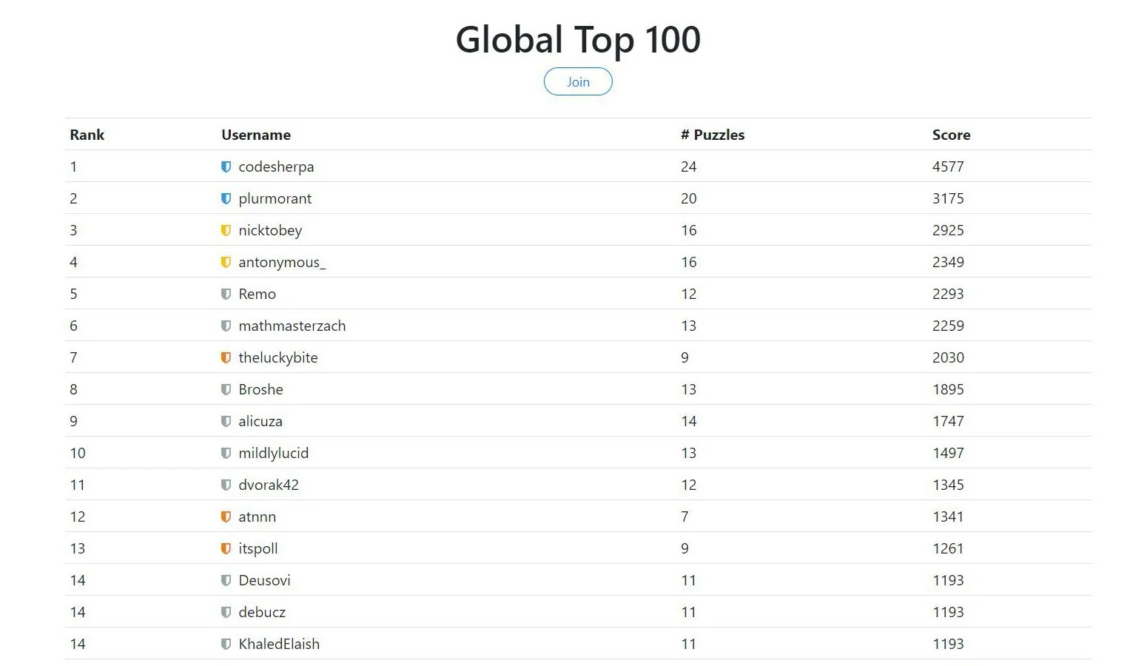Viewport: 1147px width, 666px height.
Task: Click the Join button
Action: [x=578, y=81]
